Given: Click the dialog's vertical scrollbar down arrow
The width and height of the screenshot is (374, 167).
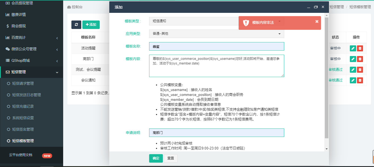Looking at the screenshot, I should coord(326,149).
